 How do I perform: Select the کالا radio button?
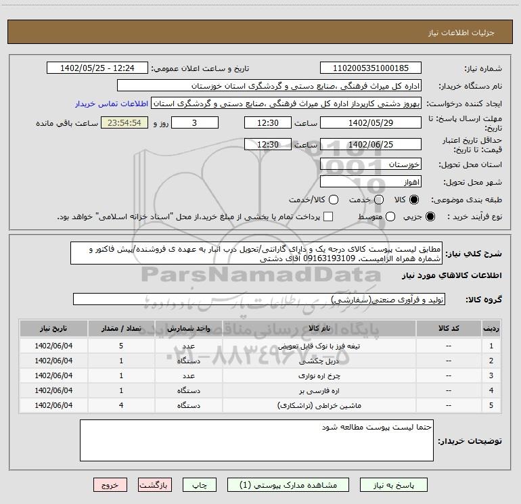(414, 200)
